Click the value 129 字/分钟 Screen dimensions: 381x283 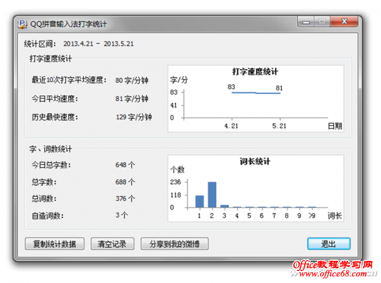[x=134, y=117]
